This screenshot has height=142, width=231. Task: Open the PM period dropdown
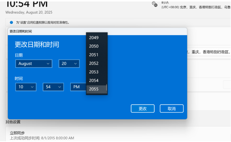pos(78,87)
